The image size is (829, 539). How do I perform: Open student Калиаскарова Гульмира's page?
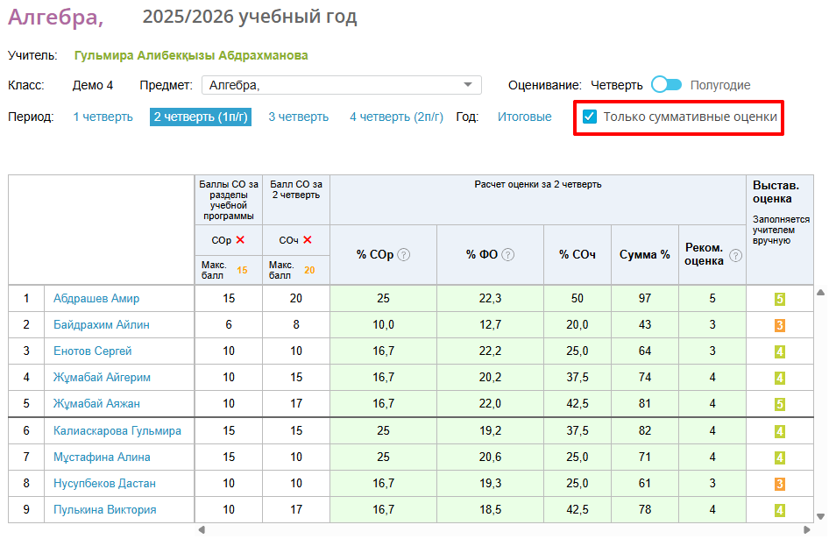point(117,431)
